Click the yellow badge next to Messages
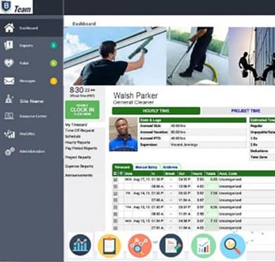 (x=53, y=81)
